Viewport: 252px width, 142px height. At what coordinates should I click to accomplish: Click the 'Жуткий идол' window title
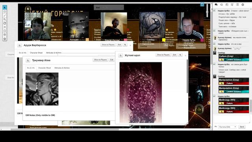tap(132, 55)
